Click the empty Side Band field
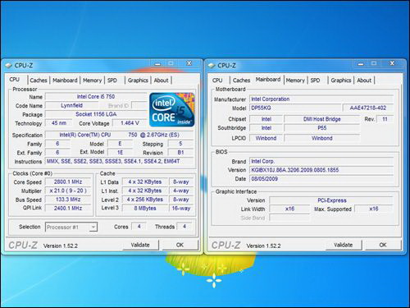This screenshot has width=410, height=308. click(289, 218)
